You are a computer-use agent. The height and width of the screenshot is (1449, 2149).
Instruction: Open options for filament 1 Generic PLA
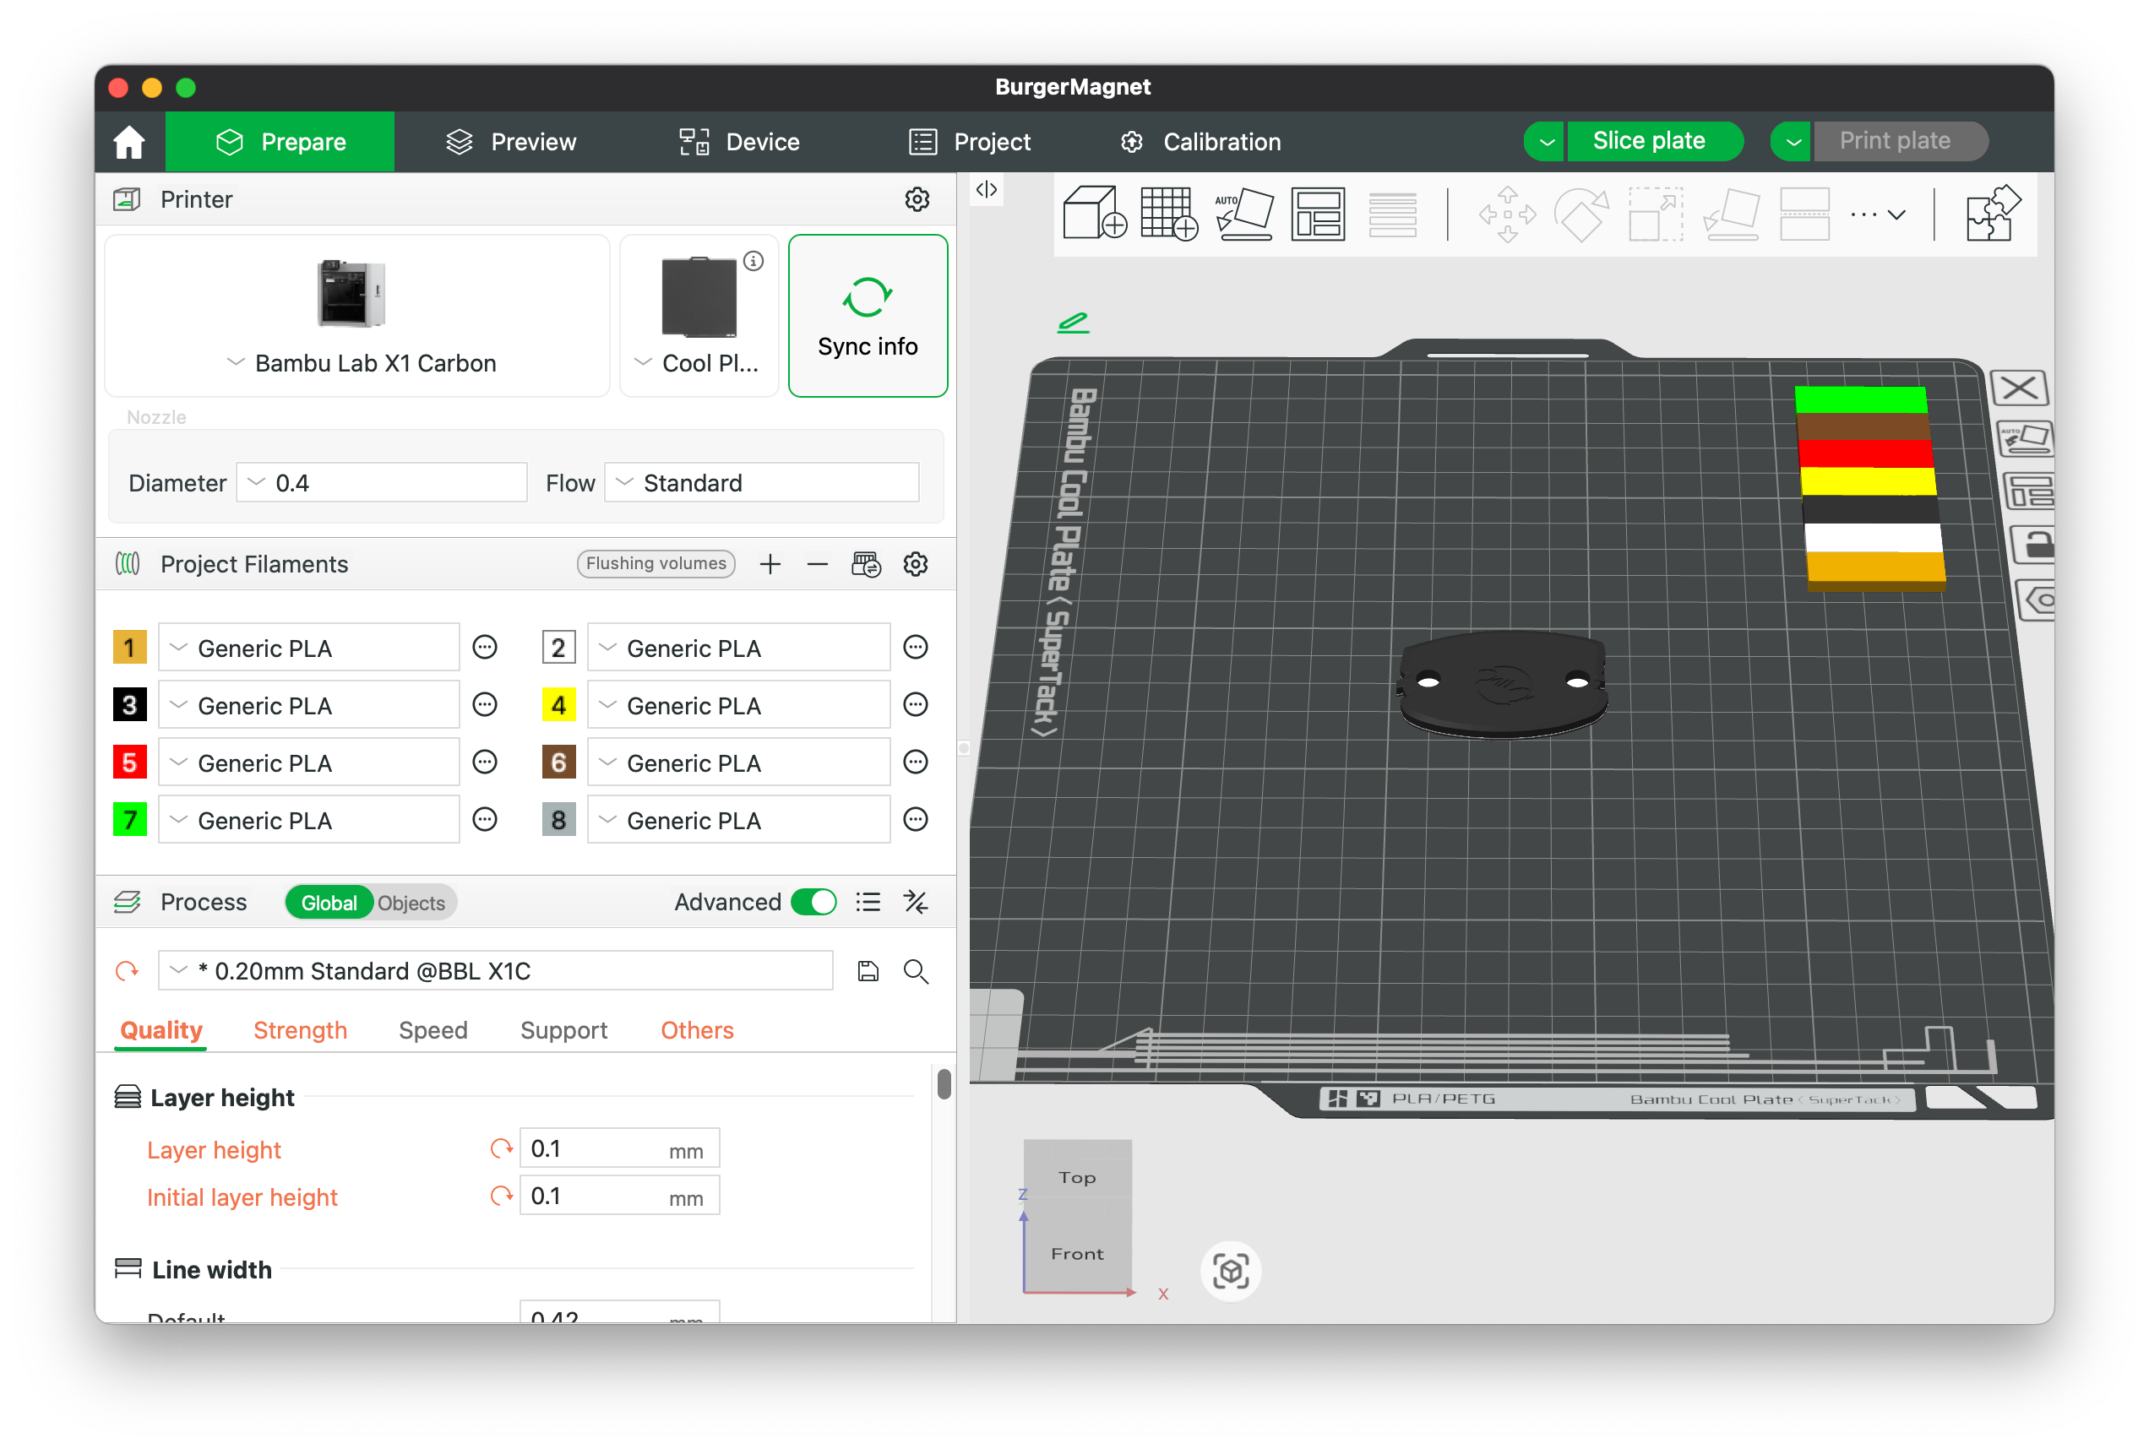(484, 647)
